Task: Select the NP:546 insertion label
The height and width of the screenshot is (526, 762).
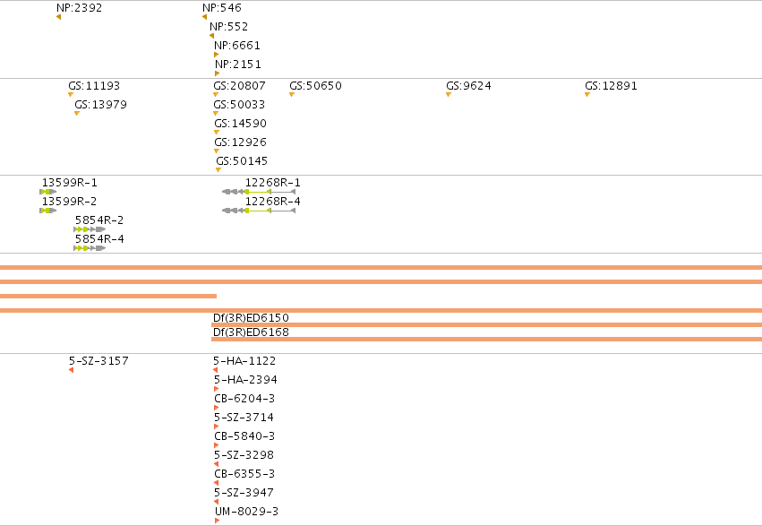Action: point(222,8)
